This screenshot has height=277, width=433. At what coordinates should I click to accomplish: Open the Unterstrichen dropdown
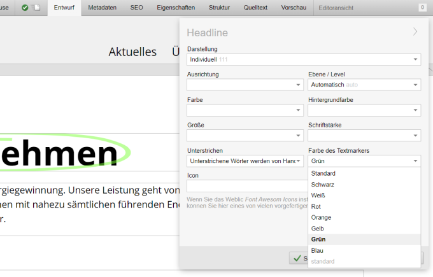[245, 161]
